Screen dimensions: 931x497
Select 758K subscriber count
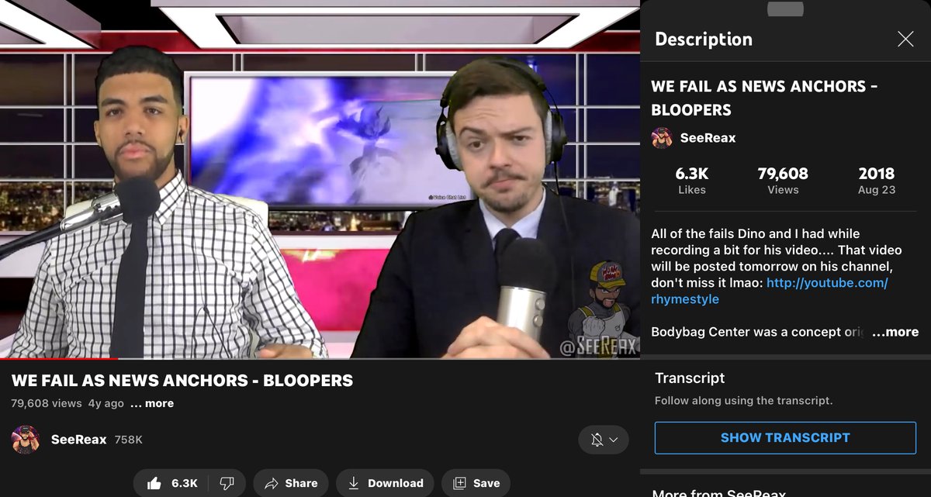[x=129, y=440]
